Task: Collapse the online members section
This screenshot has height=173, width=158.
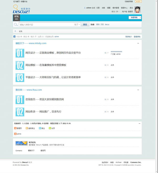Action: [139, 123]
